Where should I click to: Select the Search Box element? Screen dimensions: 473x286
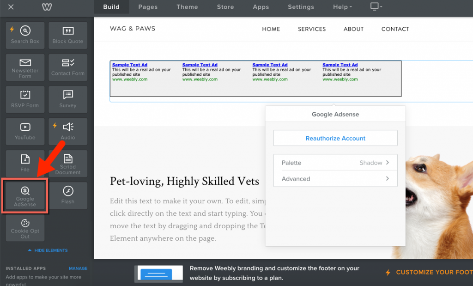25,35
